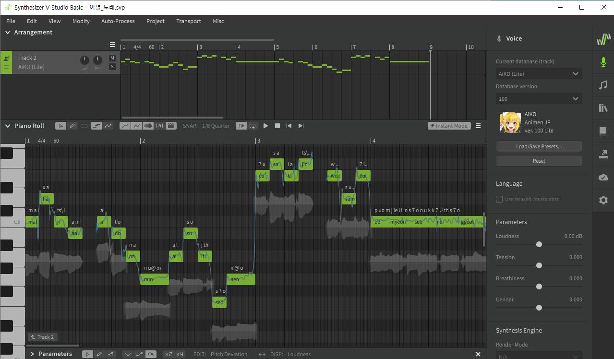This screenshot has height=359, width=614.
Task: Toggle the third curve-shape button in Parameters toolbar
Action: point(151,354)
